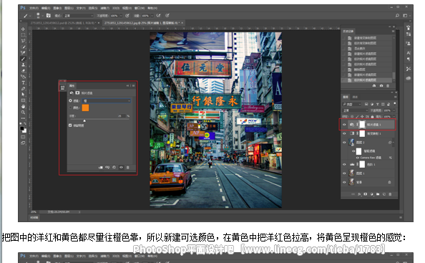425x263 pixels.
Task: Open the character 'A' panel icon in the right dock
Action: [409, 53]
